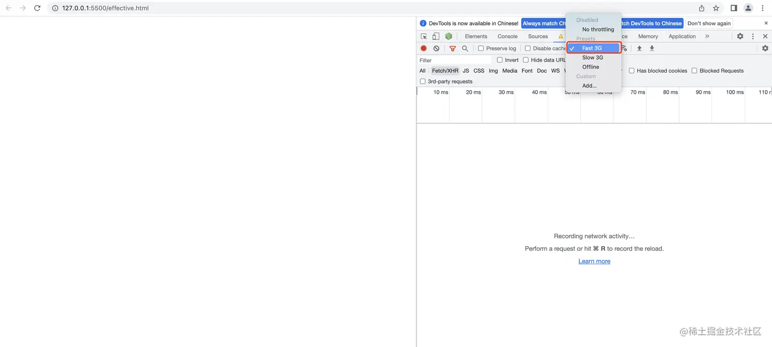Viewport: 772px width, 347px height.
Task: Click Don't show again button
Action: click(709, 23)
